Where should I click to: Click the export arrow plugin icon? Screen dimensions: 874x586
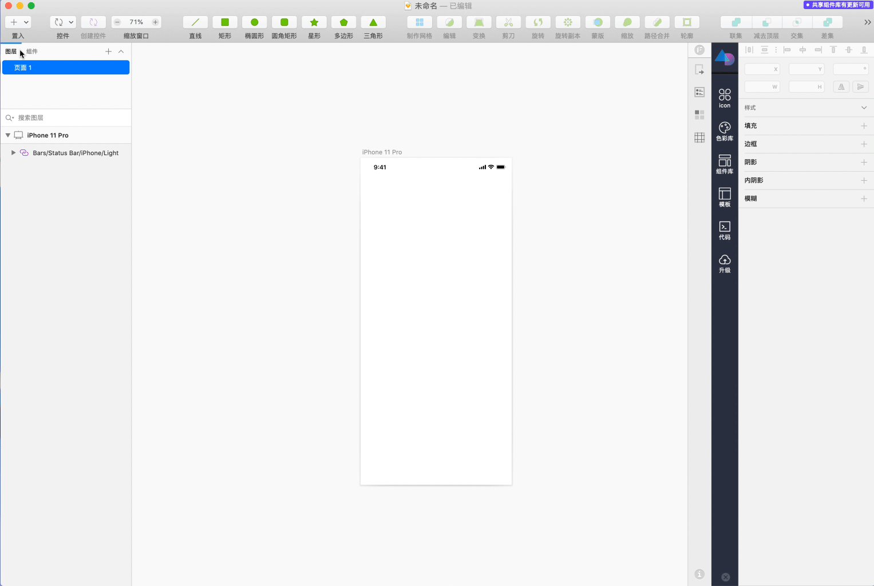click(699, 70)
